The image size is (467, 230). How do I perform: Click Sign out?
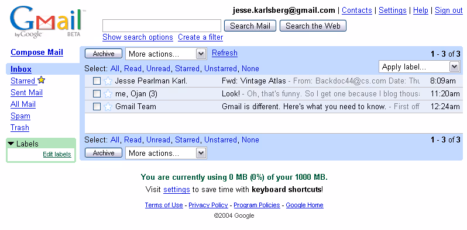pyautogui.click(x=449, y=11)
